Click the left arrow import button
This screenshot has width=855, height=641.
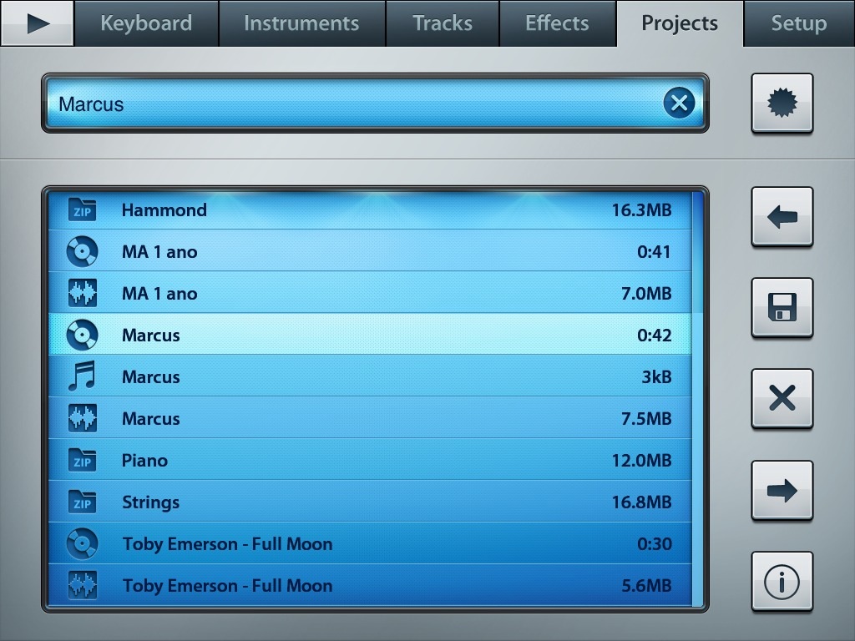tap(782, 216)
